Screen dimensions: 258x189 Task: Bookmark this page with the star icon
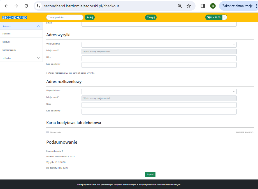pos(189,6)
